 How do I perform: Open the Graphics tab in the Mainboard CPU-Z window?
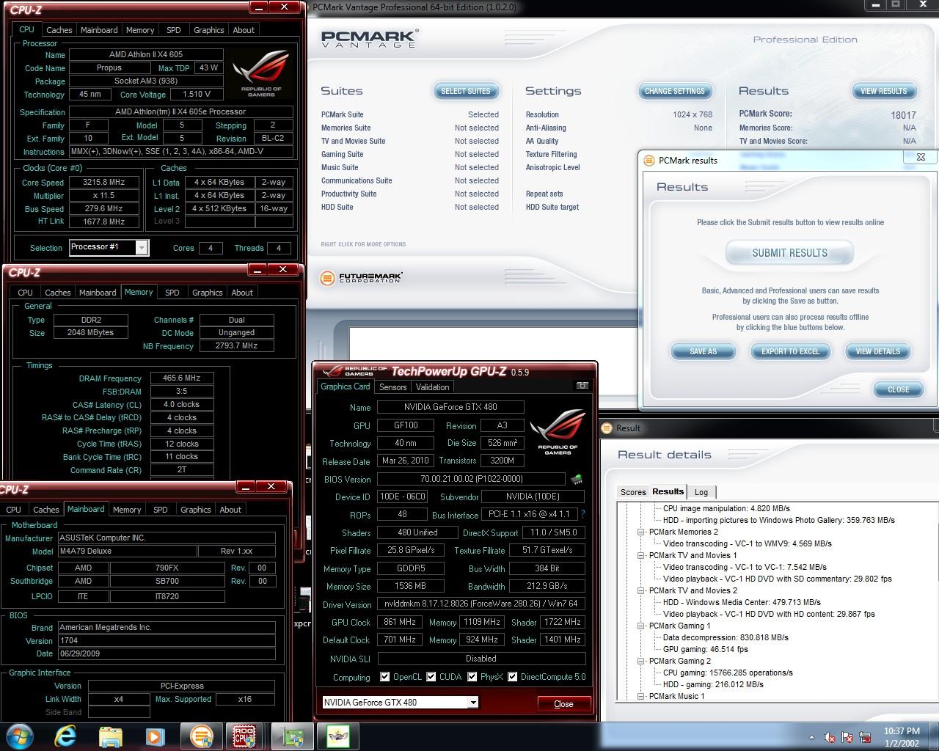[196, 509]
